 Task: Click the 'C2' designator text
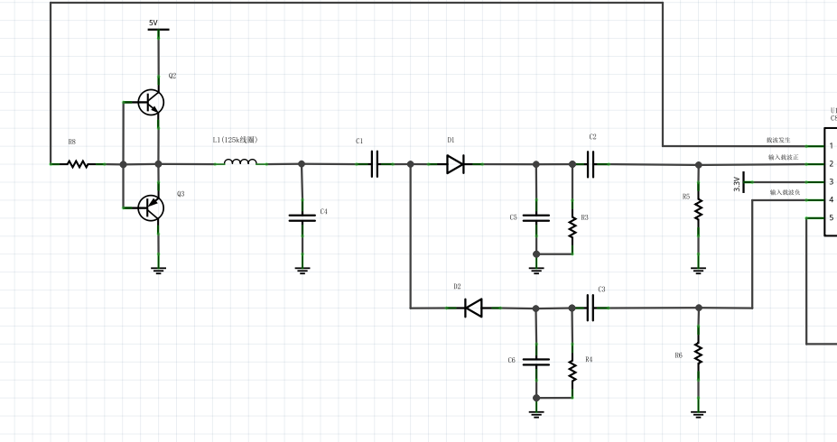tap(592, 136)
